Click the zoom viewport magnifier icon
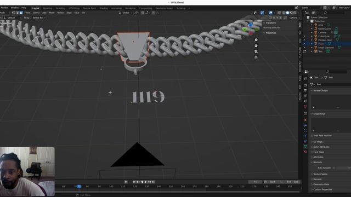The image size is (351, 197). [256, 40]
